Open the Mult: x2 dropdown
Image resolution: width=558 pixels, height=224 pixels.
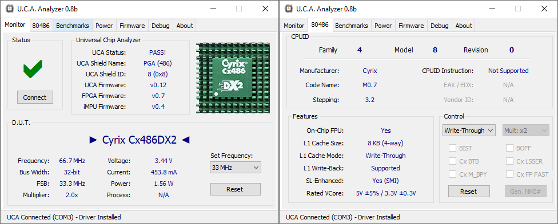pyautogui.click(x=525, y=131)
